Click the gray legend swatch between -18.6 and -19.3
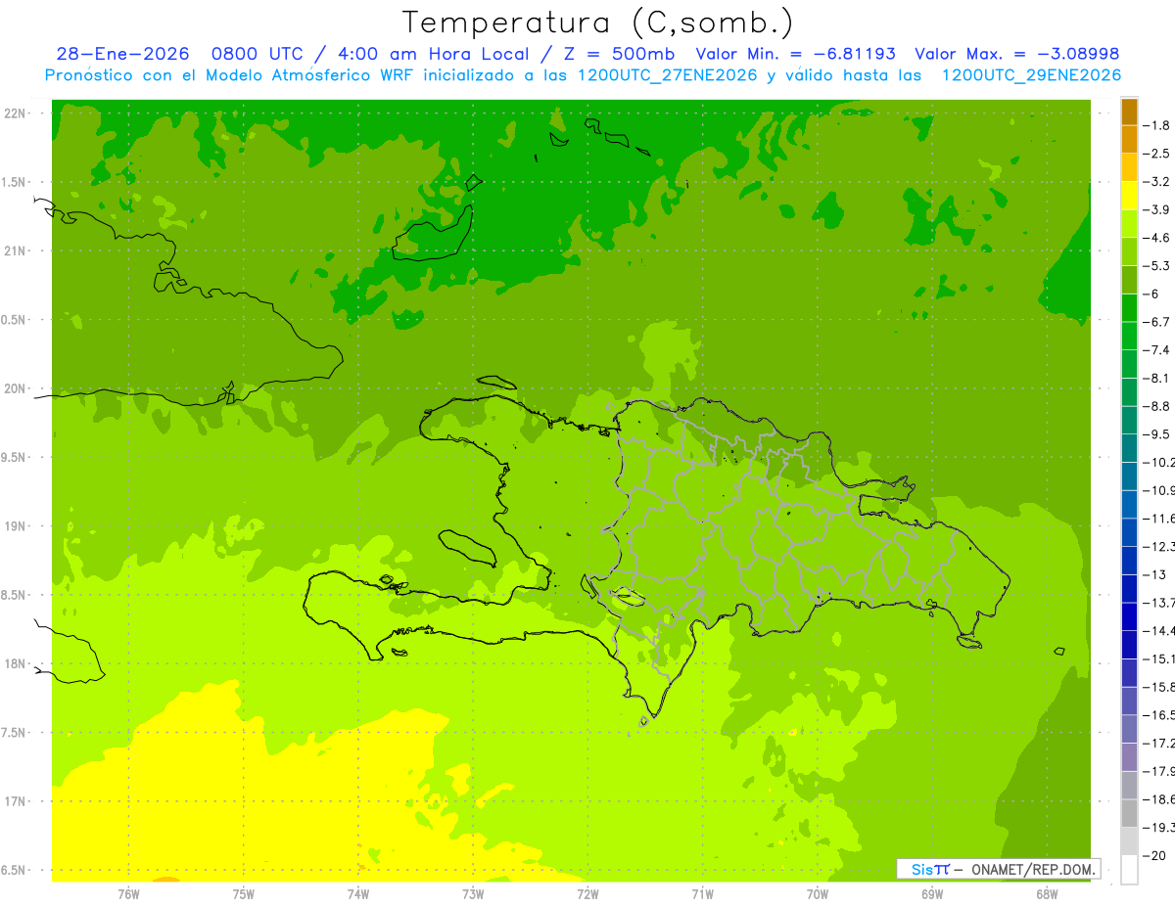 (1129, 813)
